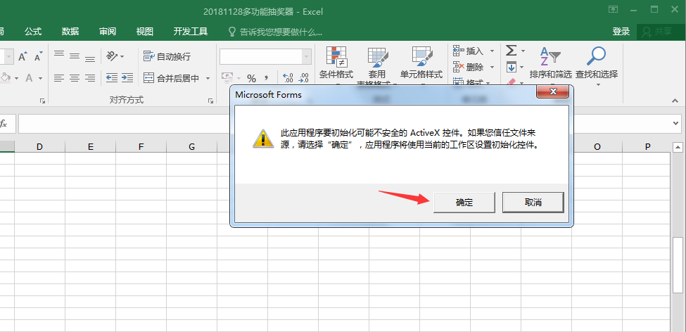This screenshot has width=686, height=332.
Task: Click the Fill down-arrow icon
Action: [512, 67]
